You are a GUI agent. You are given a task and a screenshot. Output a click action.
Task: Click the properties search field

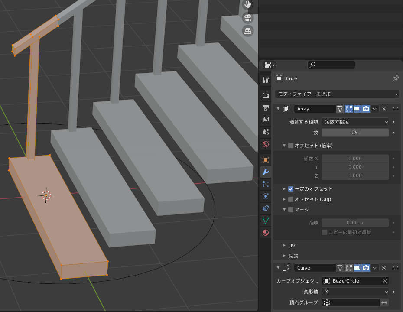coord(331,65)
